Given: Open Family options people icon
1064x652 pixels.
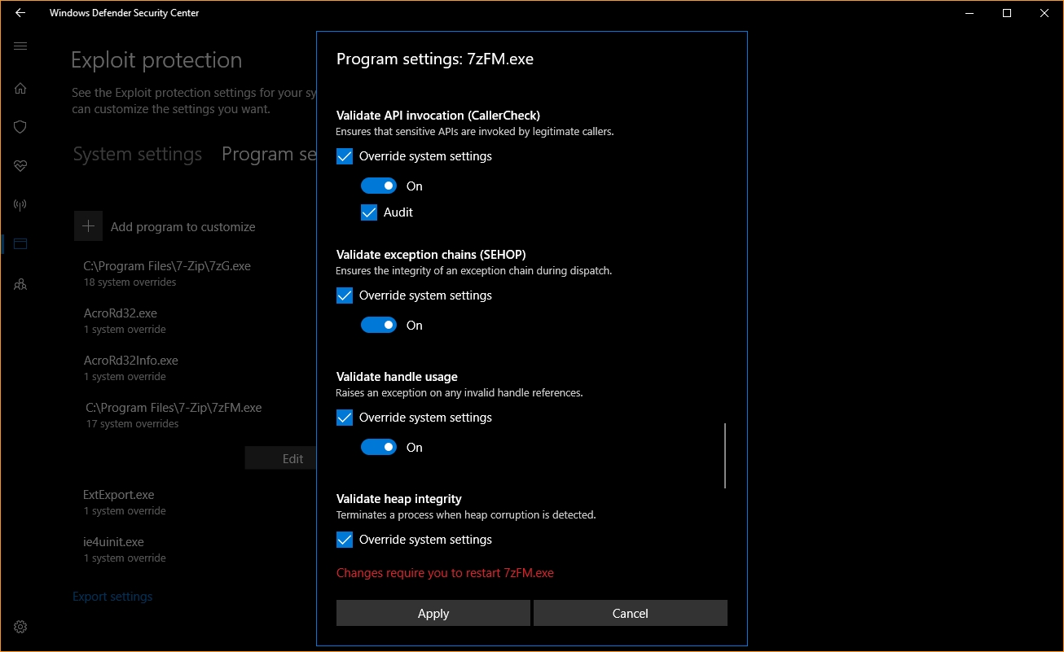Looking at the screenshot, I should 20,284.
